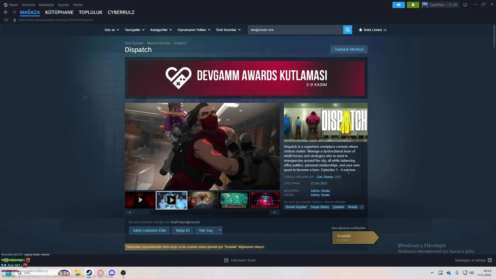Open Discord from the taskbar

point(112,273)
